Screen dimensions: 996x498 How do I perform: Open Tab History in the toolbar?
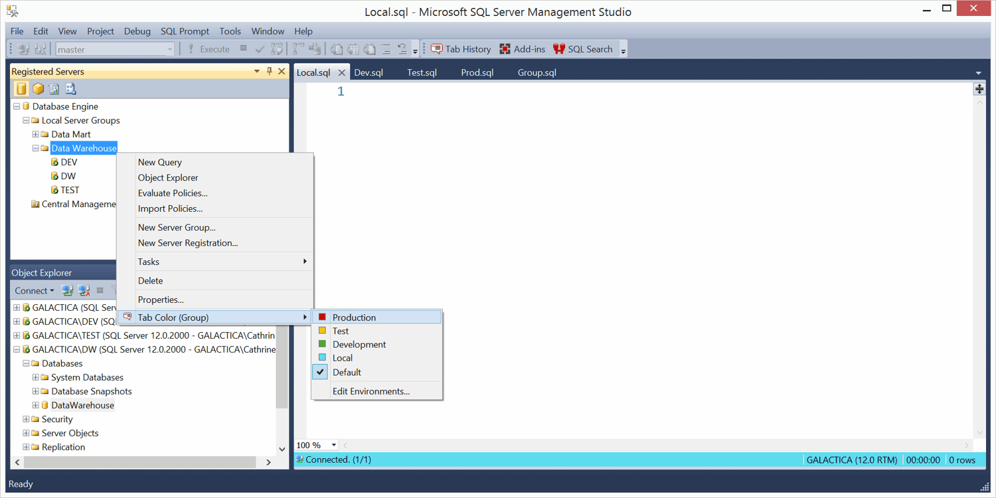[461, 49]
